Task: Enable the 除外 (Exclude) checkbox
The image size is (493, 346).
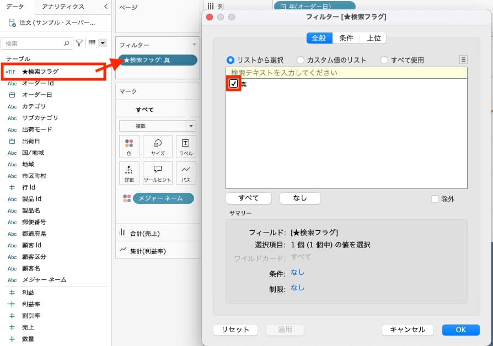Action: point(435,199)
